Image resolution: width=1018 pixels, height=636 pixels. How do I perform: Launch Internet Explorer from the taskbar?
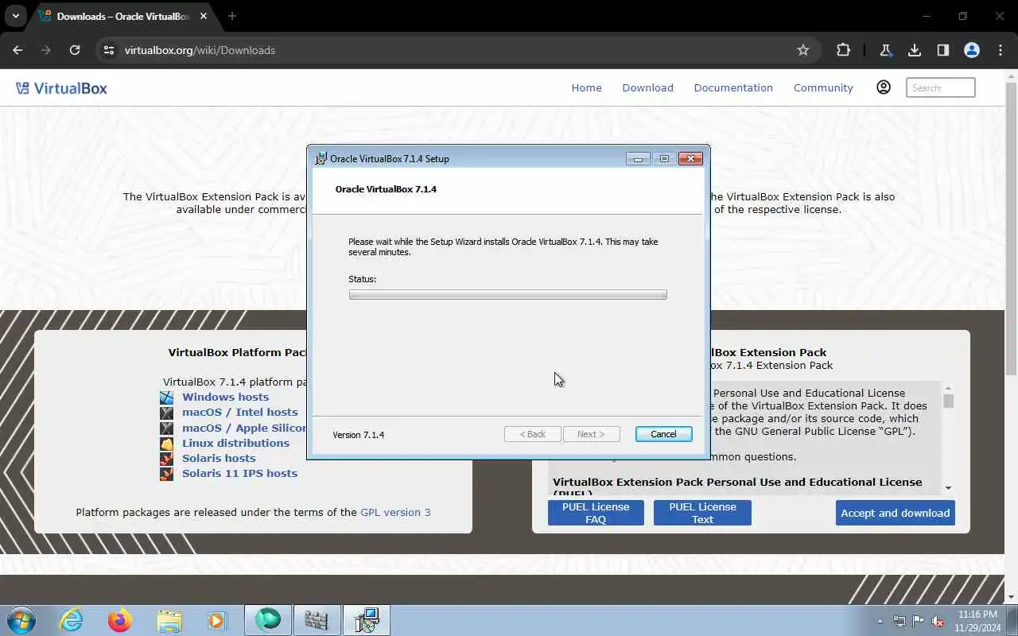(x=72, y=620)
